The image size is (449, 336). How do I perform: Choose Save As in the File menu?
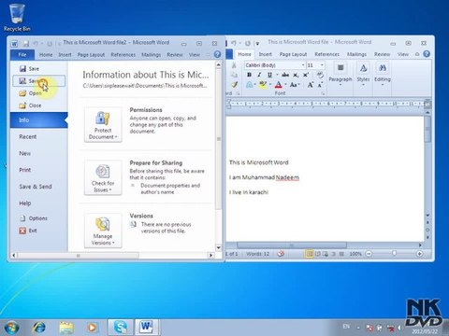coord(39,81)
